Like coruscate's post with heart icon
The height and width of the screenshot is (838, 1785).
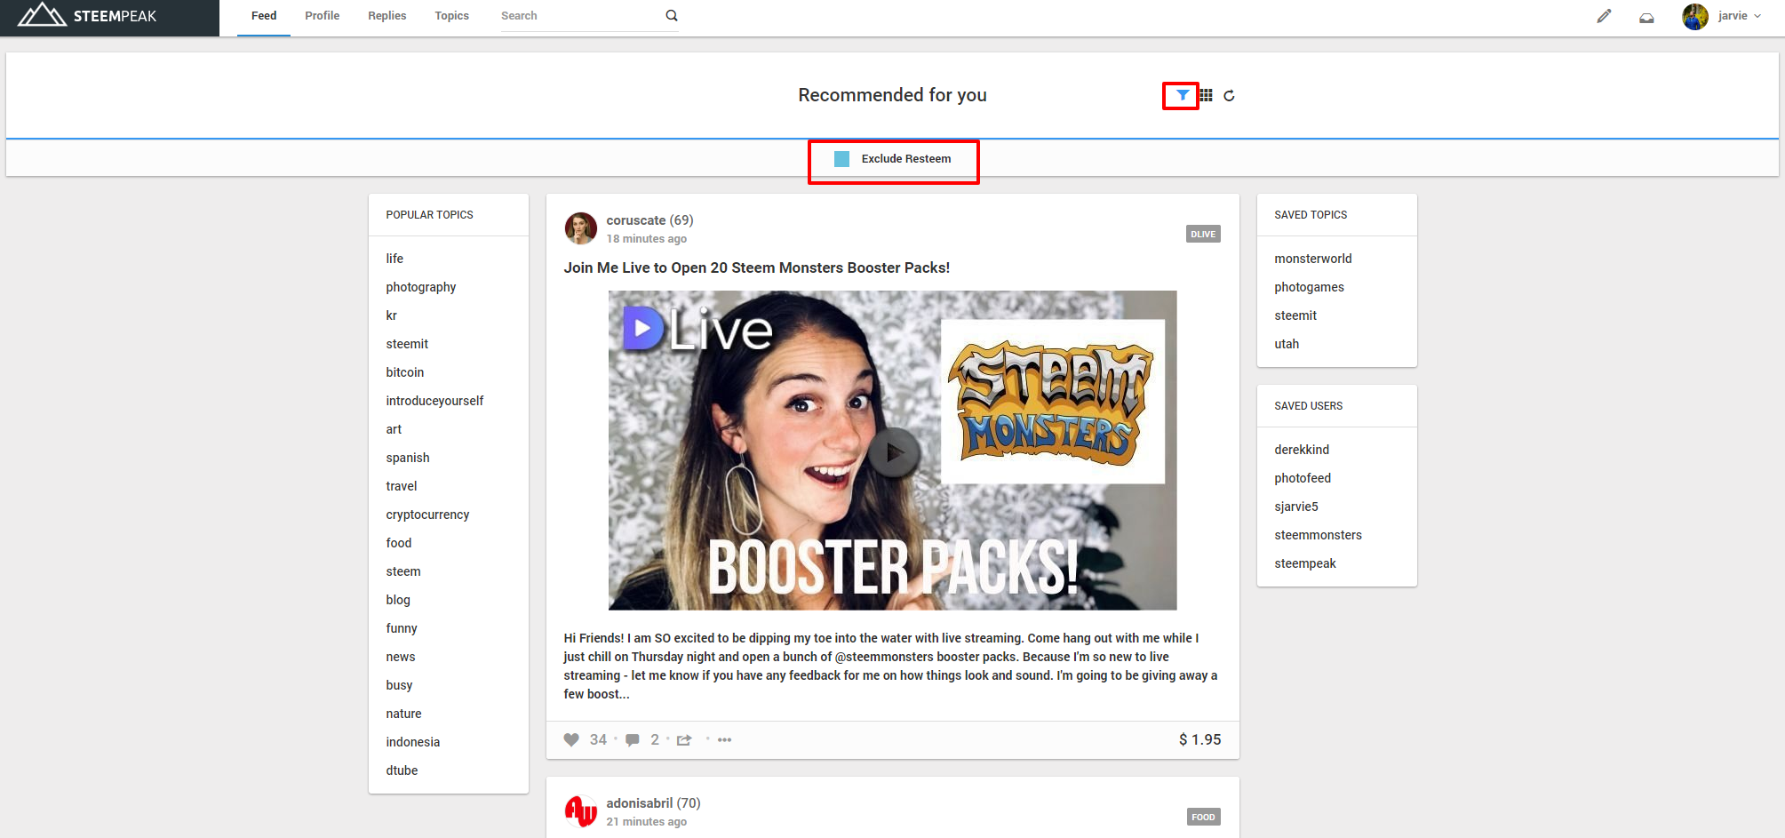[571, 739]
